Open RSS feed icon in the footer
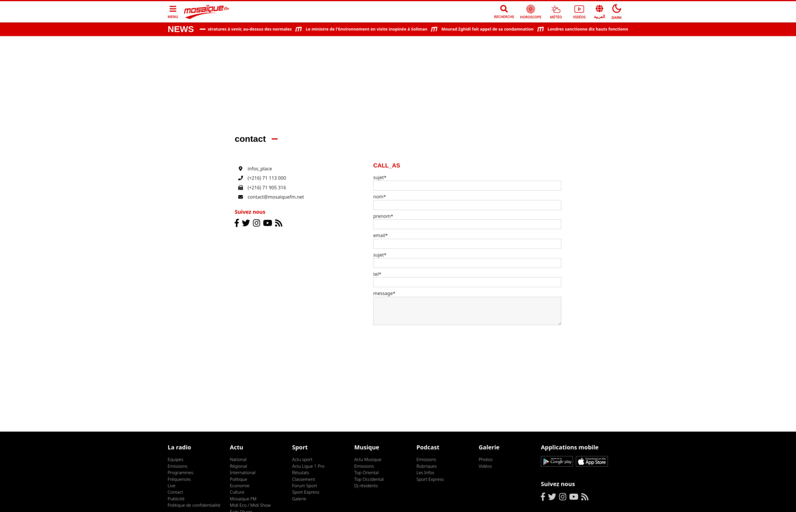The height and width of the screenshot is (512, 796). [x=585, y=497]
